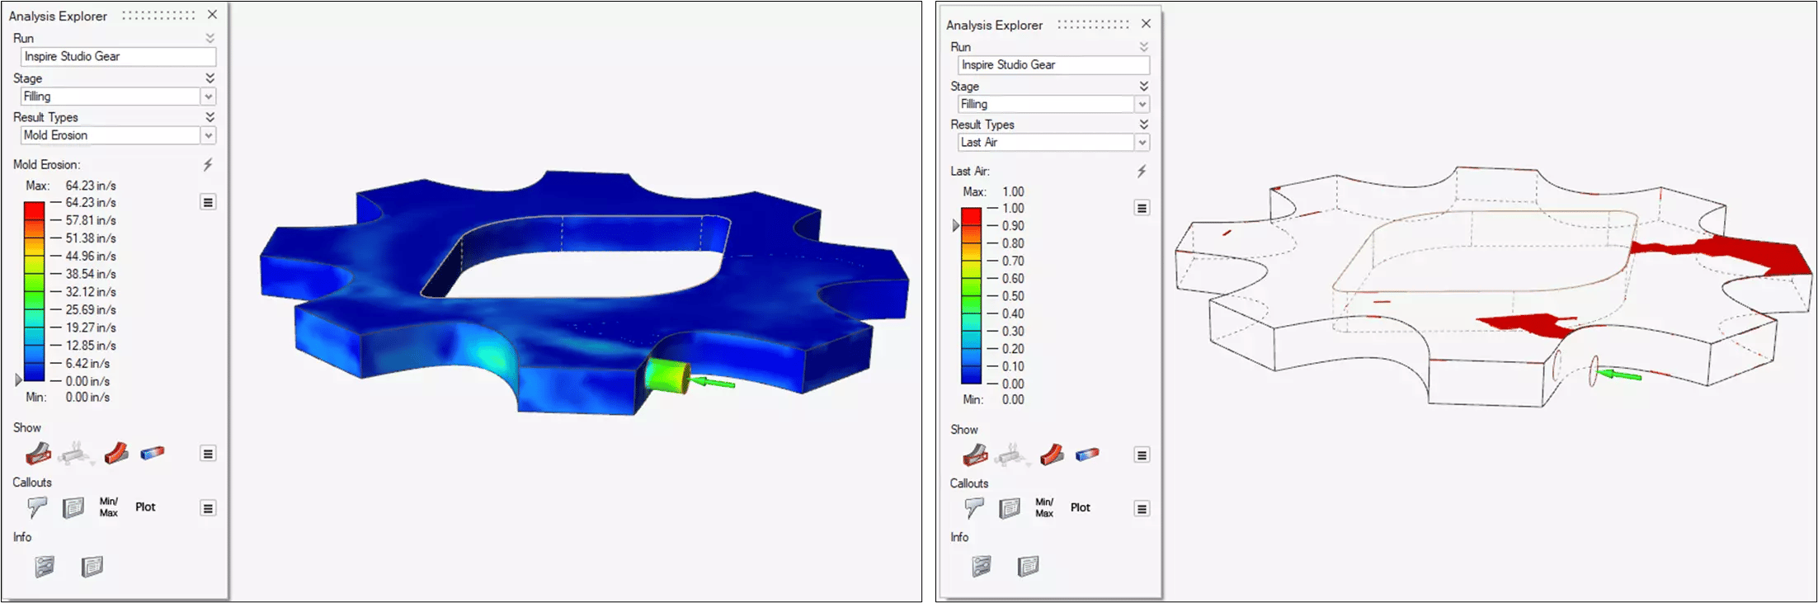Click first Info icon in Mold Erosion panel
This screenshot has width=1818, height=603.
tap(45, 566)
